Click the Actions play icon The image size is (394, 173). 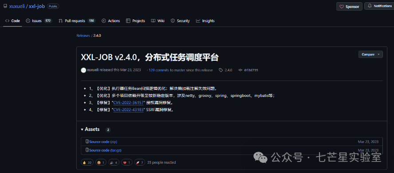104,21
